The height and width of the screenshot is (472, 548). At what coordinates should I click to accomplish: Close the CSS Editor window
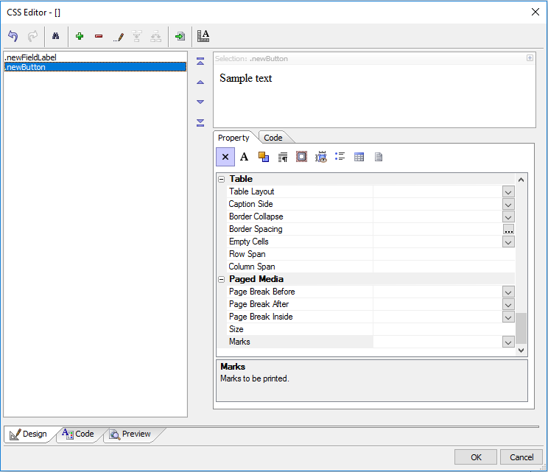click(535, 12)
